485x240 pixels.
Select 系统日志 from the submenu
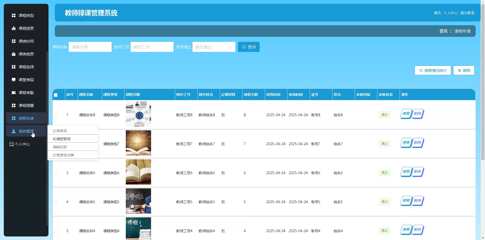pyautogui.click(x=60, y=147)
